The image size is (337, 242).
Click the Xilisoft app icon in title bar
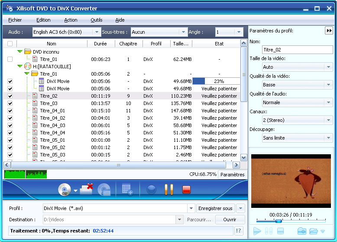(10, 8)
